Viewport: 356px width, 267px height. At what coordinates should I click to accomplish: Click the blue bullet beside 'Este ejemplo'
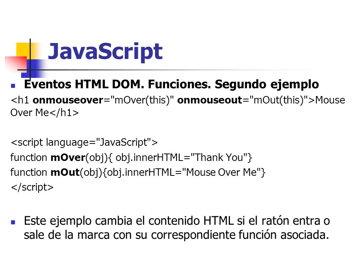(x=13, y=222)
